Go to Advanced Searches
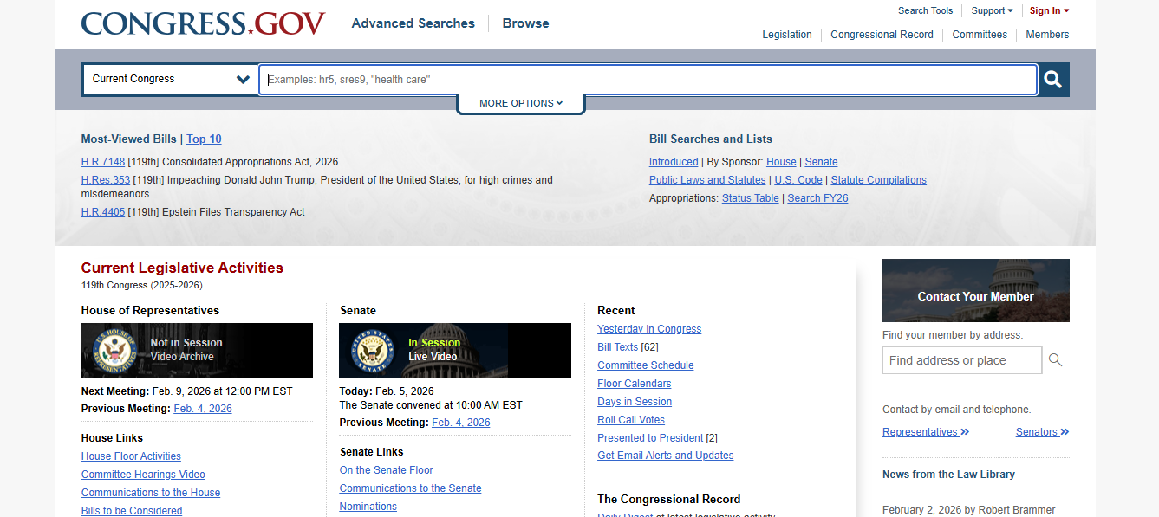This screenshot has height=517, width=1159. pyautogui.click(x=413, y=23)
